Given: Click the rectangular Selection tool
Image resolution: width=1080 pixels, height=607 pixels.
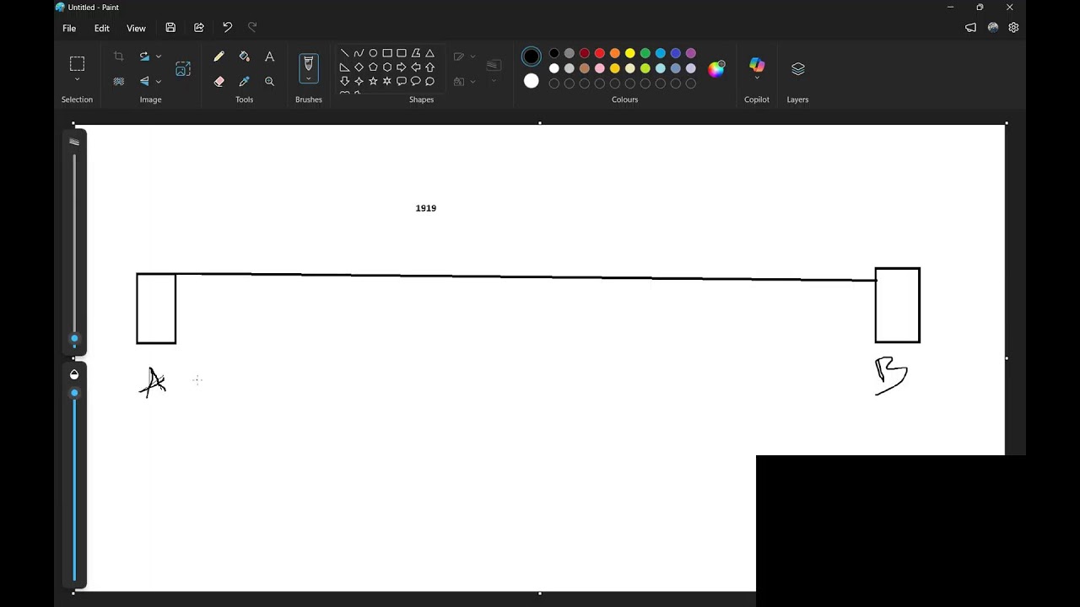Looking at the screenshot, I should click(x=77, y=63).
